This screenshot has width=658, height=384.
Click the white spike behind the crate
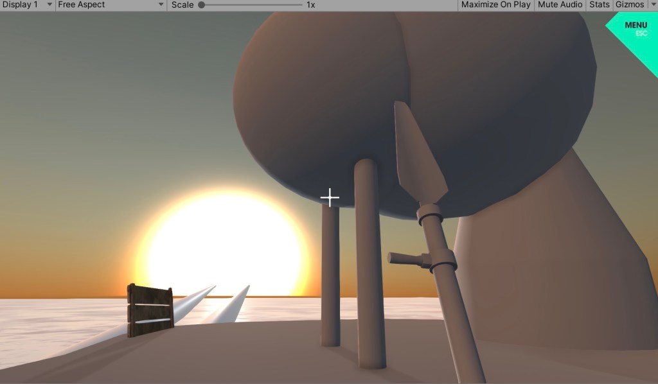[193, 301]
